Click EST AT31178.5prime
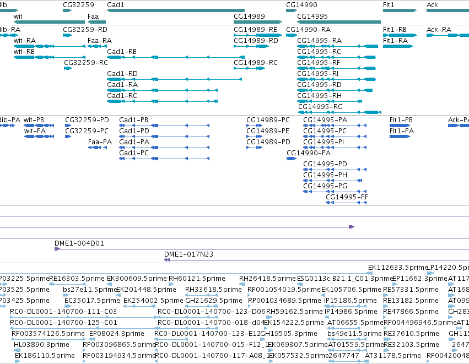 point(392,356)
